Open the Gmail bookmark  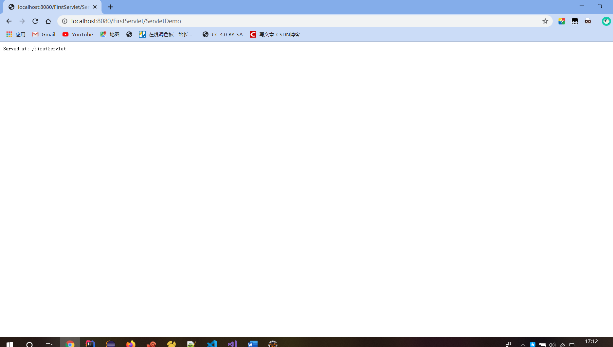44,34
